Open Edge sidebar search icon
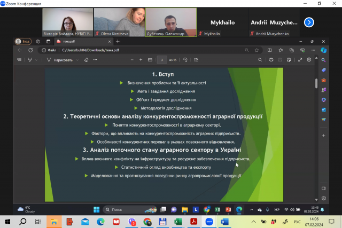Screen dimensions: 342x228 click(323, 60)
